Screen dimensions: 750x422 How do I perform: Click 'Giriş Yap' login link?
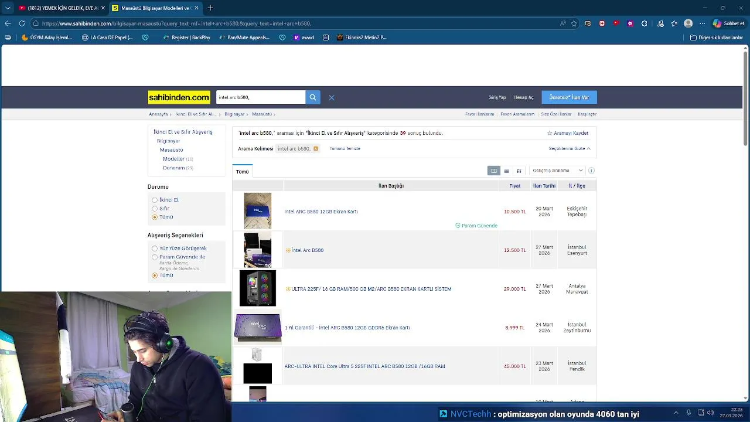(497, 98)
